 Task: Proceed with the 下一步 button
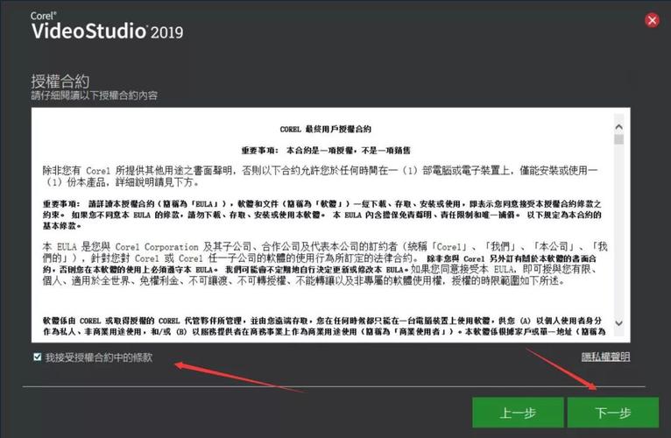[613, 413]
